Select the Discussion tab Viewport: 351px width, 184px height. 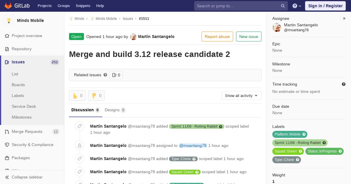click(x=85, y=110)
